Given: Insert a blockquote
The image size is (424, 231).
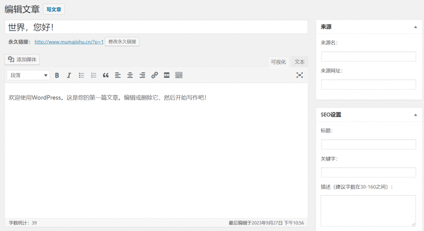Looking at the screenshot, I should pos(106,75).
